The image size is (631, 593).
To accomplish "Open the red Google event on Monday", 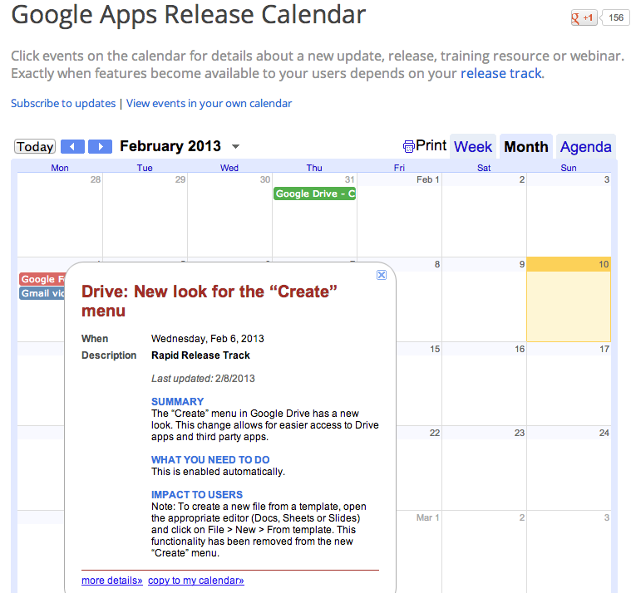I will coord(42,279).
